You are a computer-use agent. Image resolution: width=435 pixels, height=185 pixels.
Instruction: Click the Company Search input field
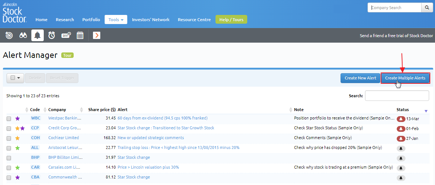[395, 8]
